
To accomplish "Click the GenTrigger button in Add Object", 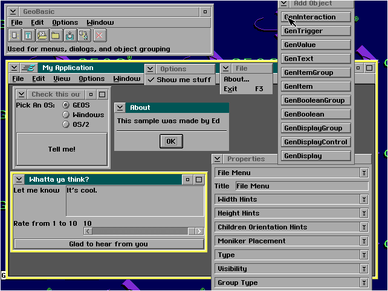I will [316, 31].
